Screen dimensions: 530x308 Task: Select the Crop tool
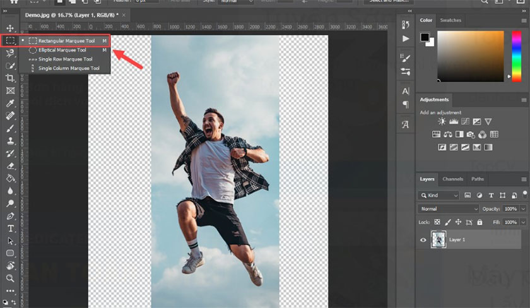coord(10,78)
